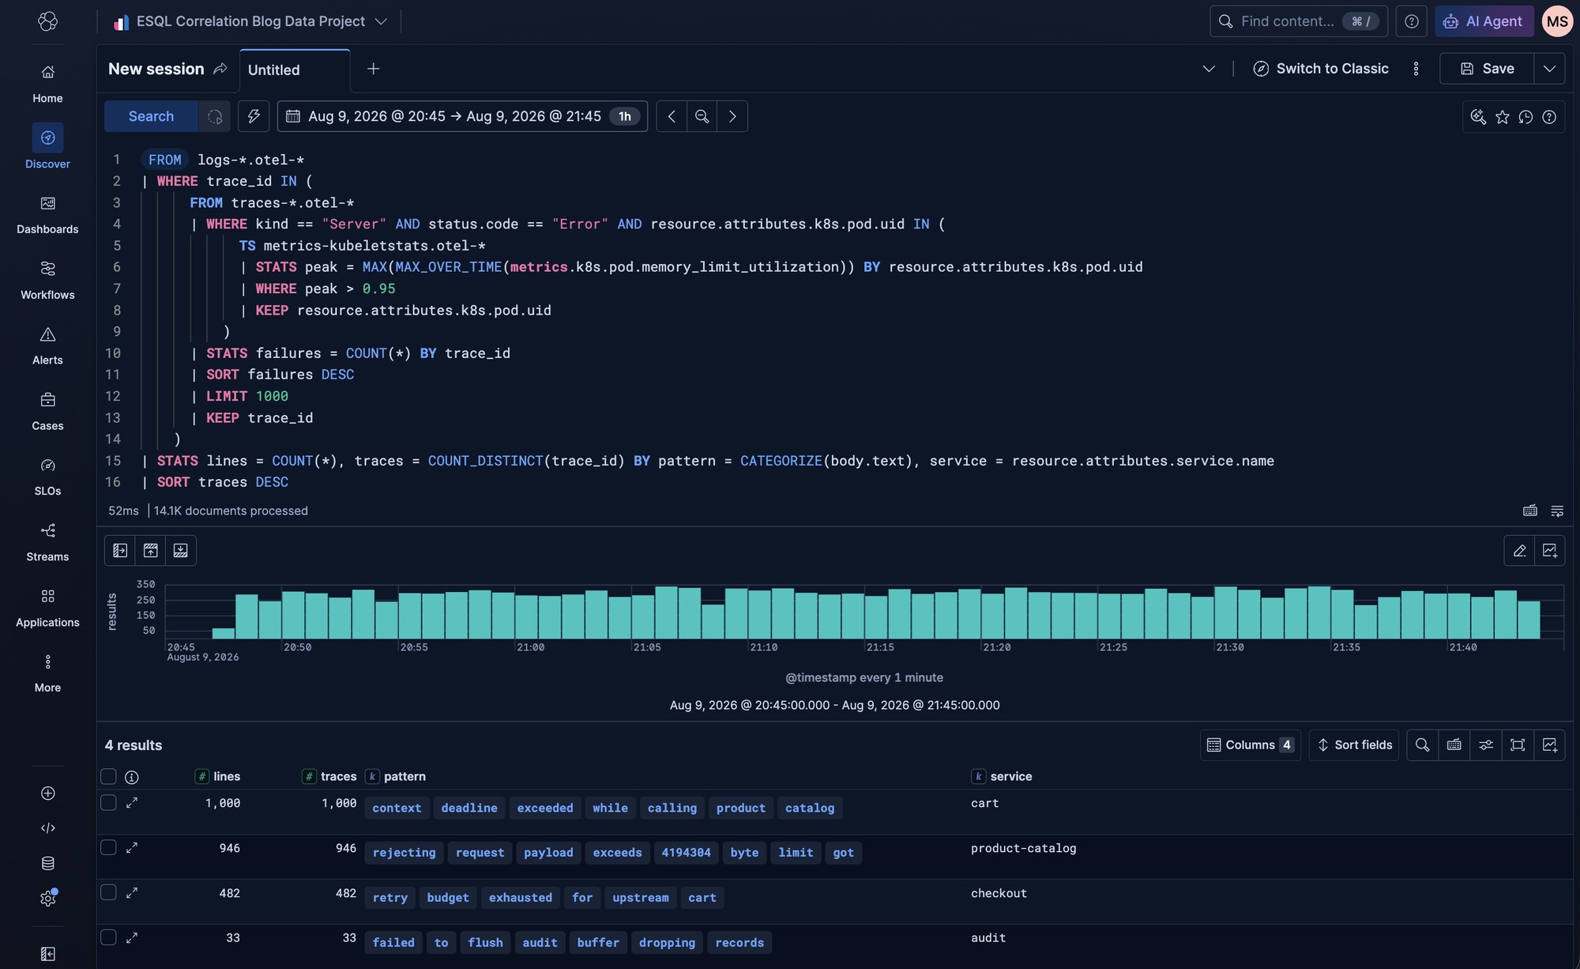This screenshot has width=1580, height=969.
Task: Click the Search button
Action: [151, 116]
